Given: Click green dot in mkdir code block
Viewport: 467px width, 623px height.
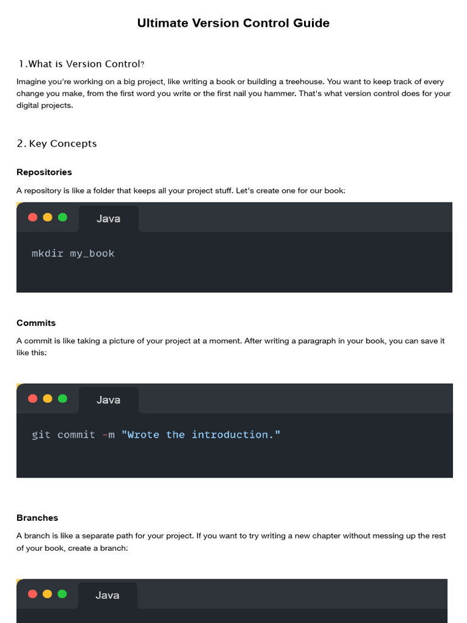Looking at the screenshot, I should point(63,217).
